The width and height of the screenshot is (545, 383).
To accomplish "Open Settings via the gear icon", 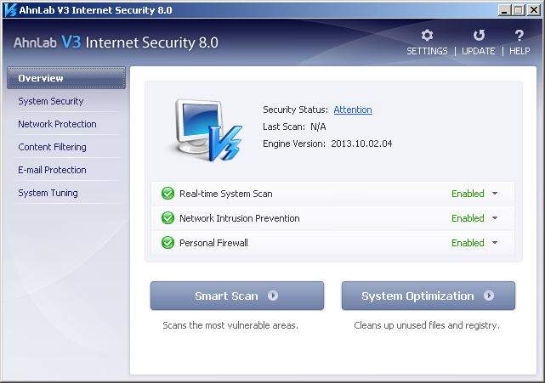I will [427, 36].
